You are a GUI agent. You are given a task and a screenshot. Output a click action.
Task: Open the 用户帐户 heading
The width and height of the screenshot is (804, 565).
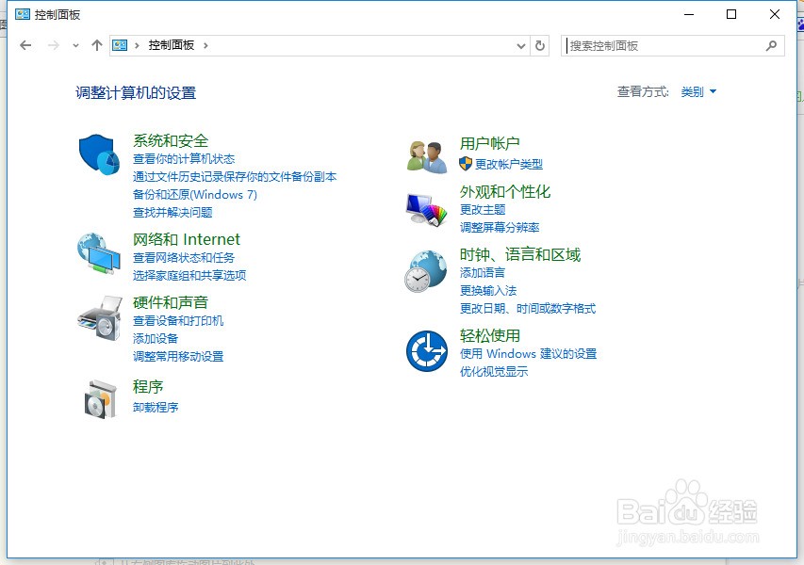490,143
